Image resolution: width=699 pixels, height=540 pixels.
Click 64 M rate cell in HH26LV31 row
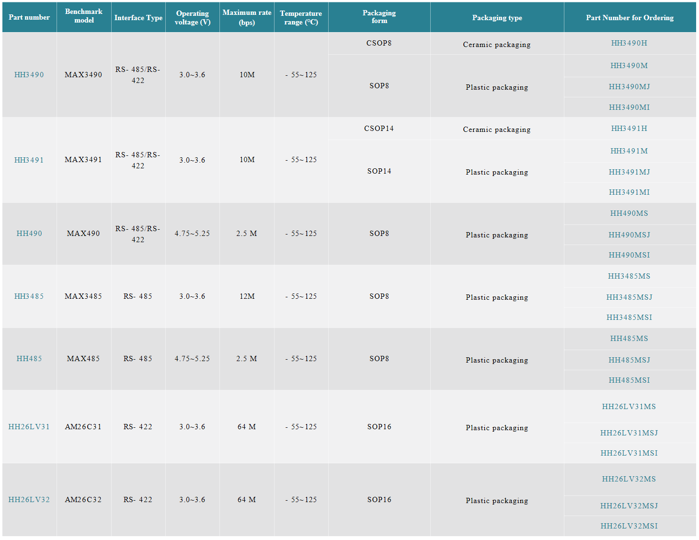pos(247,427)
